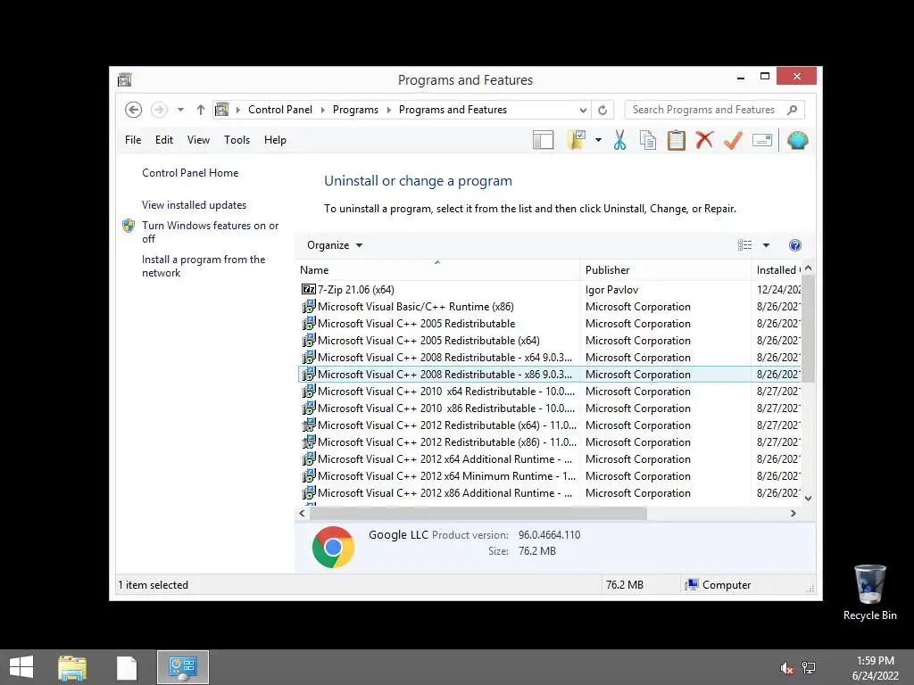Click the window's title bar system icon

click(x=125, y=79)
